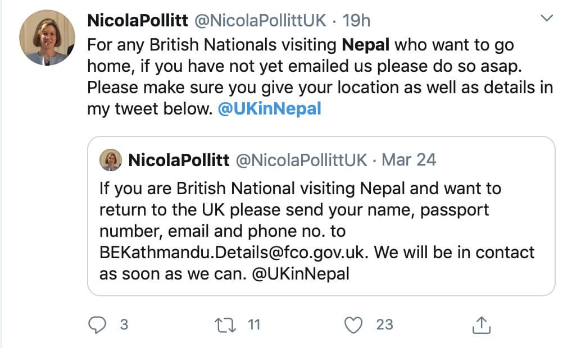The image size is (572, 348).
Task: Click the BEKathmandu.Details@fco.gov.uk email address
Action: pyautogui.click(x=234, y=253)
